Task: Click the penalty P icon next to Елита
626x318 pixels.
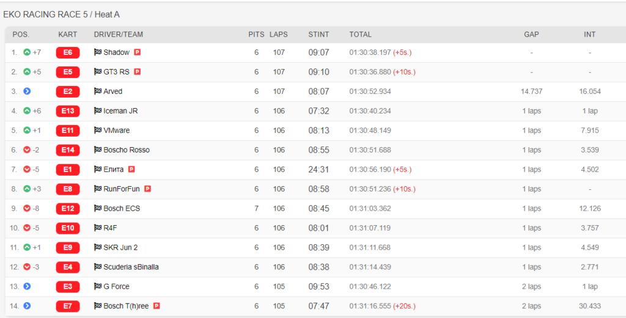Action: pos(131,169)
